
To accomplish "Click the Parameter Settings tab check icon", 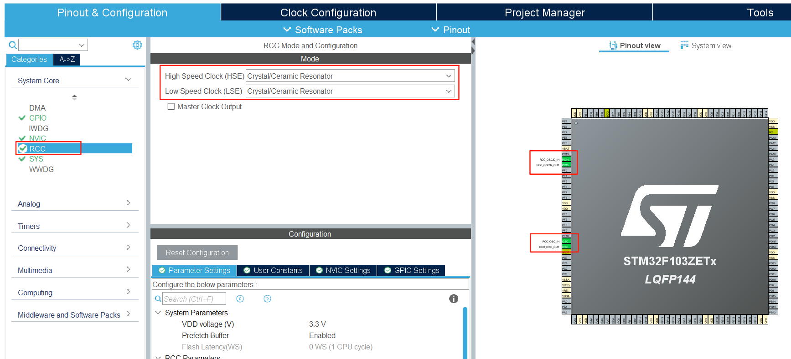I will [x=162, y=270].
